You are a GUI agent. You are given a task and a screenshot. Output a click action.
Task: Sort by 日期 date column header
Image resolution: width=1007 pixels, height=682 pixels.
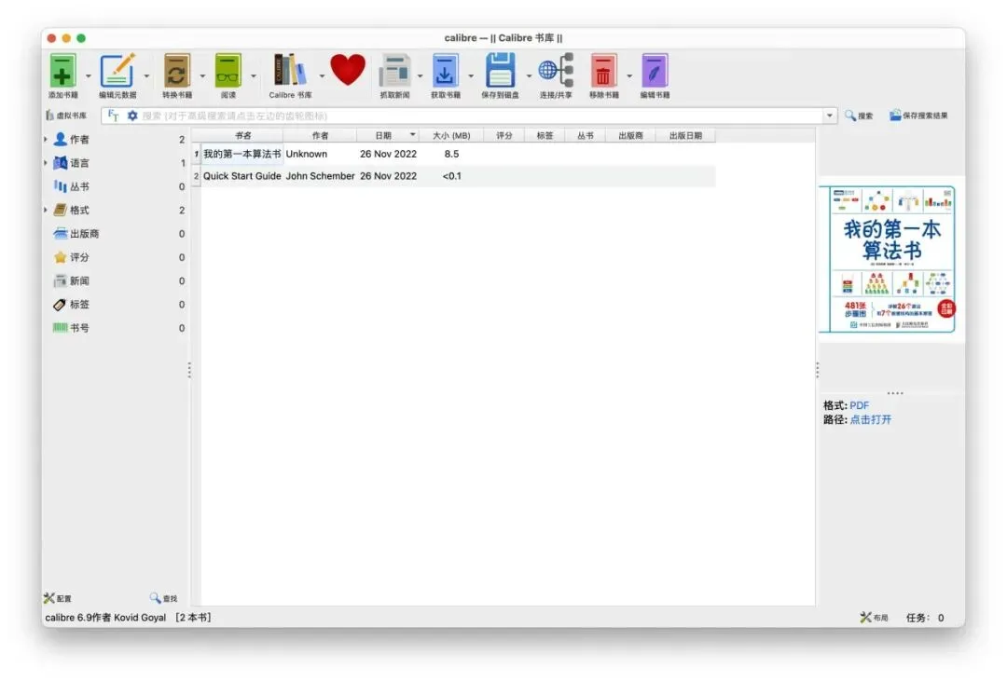[389, 135]
